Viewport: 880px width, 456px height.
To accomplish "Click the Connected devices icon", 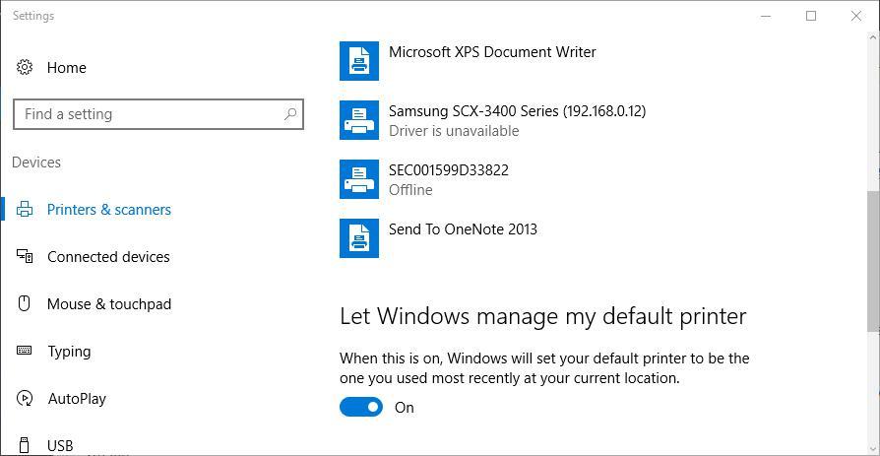I will click(x=25, y=257).
